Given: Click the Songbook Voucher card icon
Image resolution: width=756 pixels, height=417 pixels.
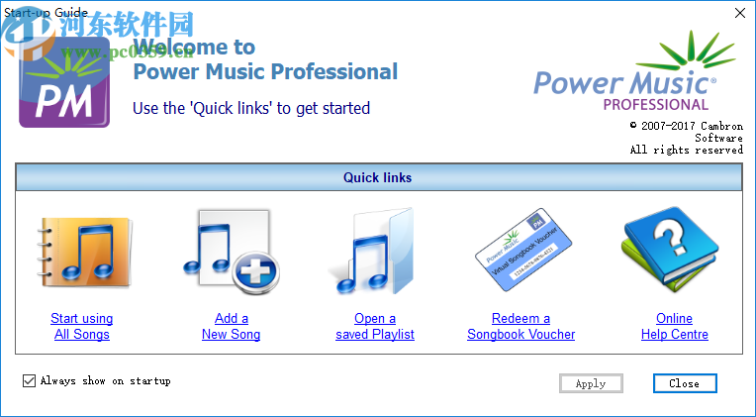Looking at the screenshot, I should click(x=522, y=250).
